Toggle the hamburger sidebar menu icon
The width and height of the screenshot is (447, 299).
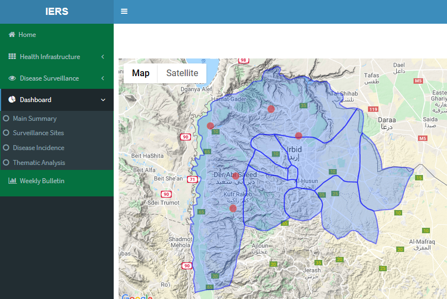[x=124, y=12]
